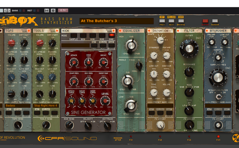Go to previous item with left arrow
The width and height of the screenshot is (239, 148).
coord(5,10)
